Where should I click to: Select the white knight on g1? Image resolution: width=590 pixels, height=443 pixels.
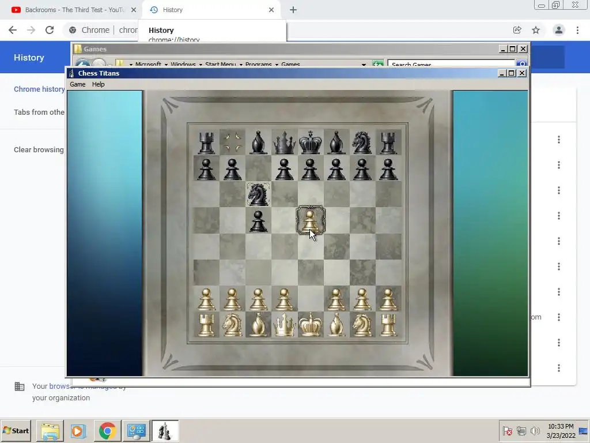[362, 325]
